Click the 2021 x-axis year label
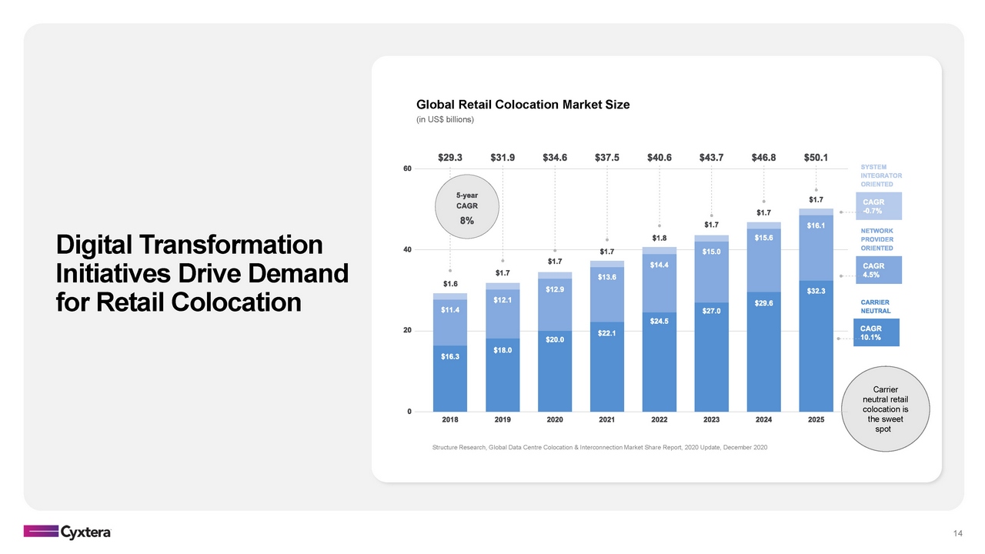Screen dimensions: 985x554 [606, 421]
